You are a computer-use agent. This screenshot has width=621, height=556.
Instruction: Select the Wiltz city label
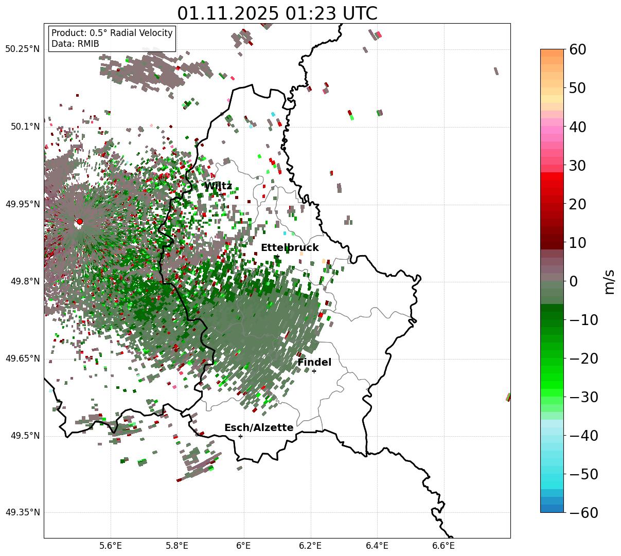pos(218,186)
